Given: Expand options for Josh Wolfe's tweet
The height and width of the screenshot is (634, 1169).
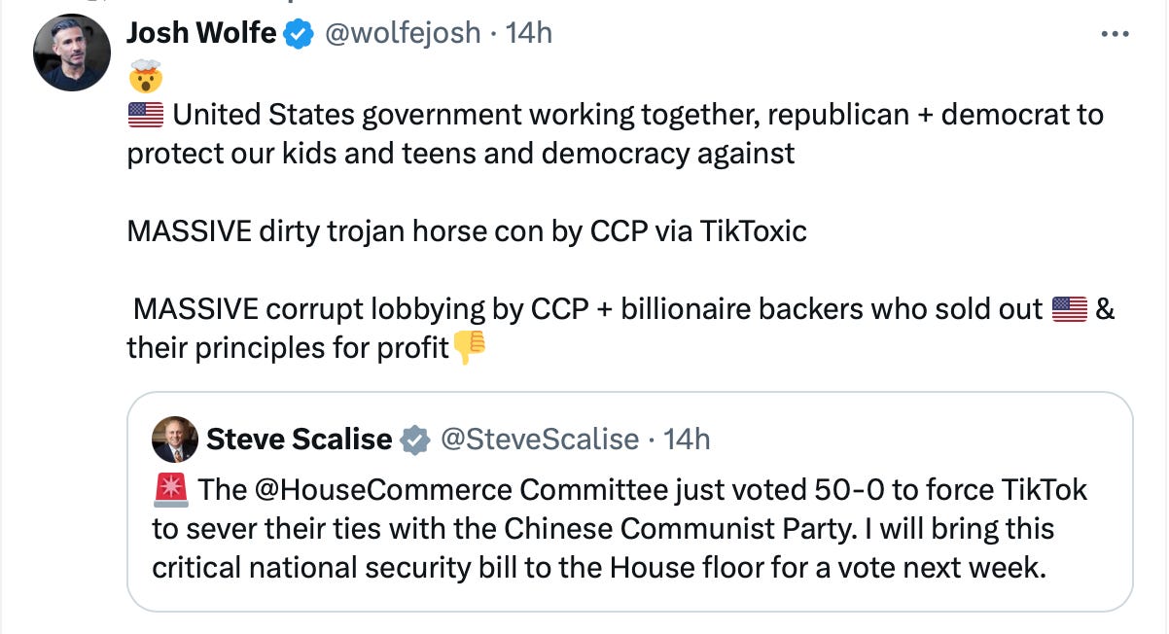Looking at the screenshot, I should point(1116,34).
